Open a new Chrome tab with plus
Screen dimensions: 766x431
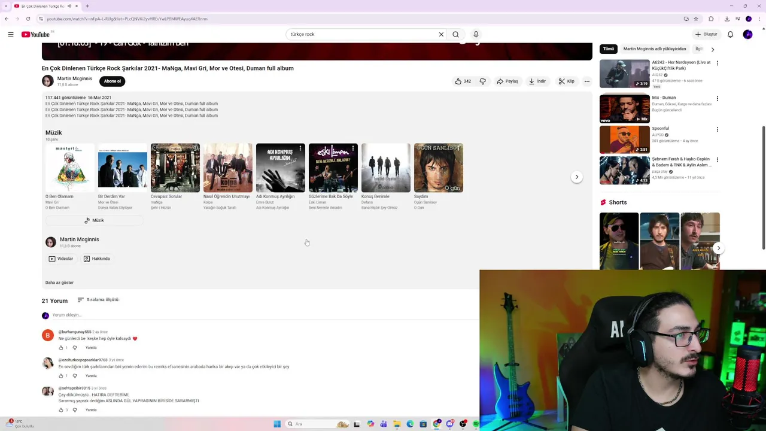(x=87, y=6)
